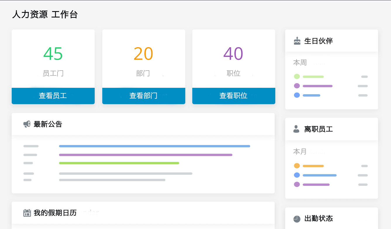Image resolution: width=391 pixels, height=229 pixels.
Task: Click the blue avatar in 生日伙伴
Action: [297, 95]
